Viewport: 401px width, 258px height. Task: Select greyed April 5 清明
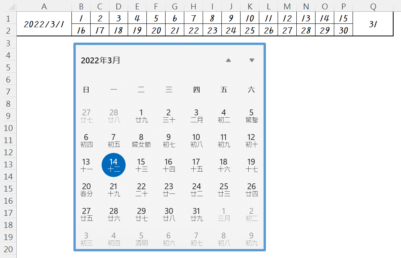click(141, 239)
